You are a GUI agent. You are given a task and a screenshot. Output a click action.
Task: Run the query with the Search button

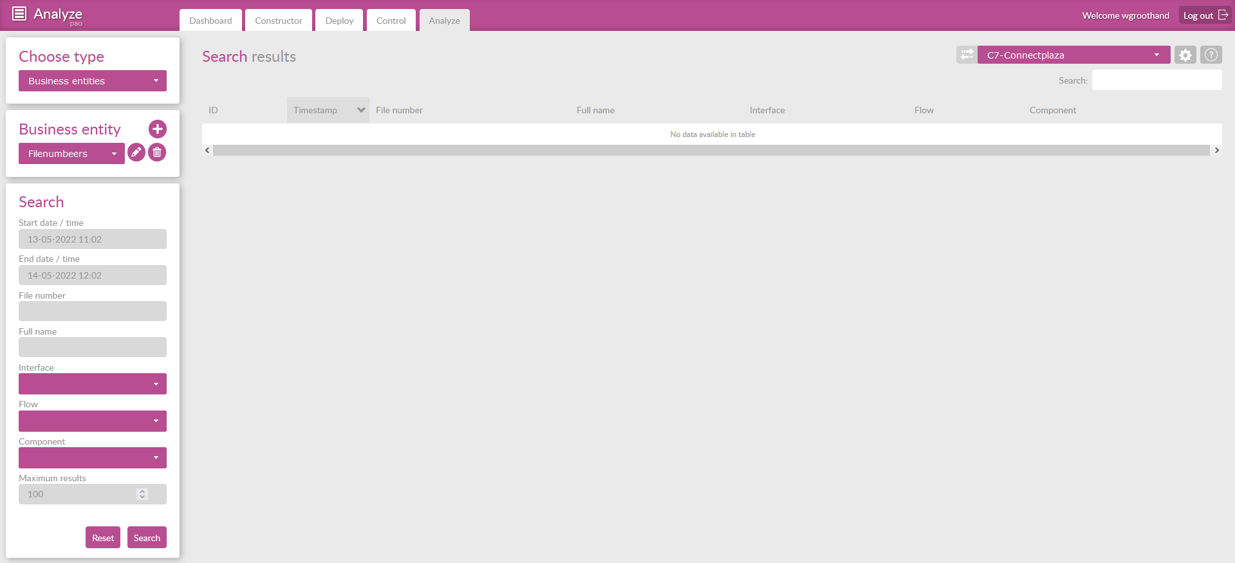pyautogui.click(x=147, y=538)
